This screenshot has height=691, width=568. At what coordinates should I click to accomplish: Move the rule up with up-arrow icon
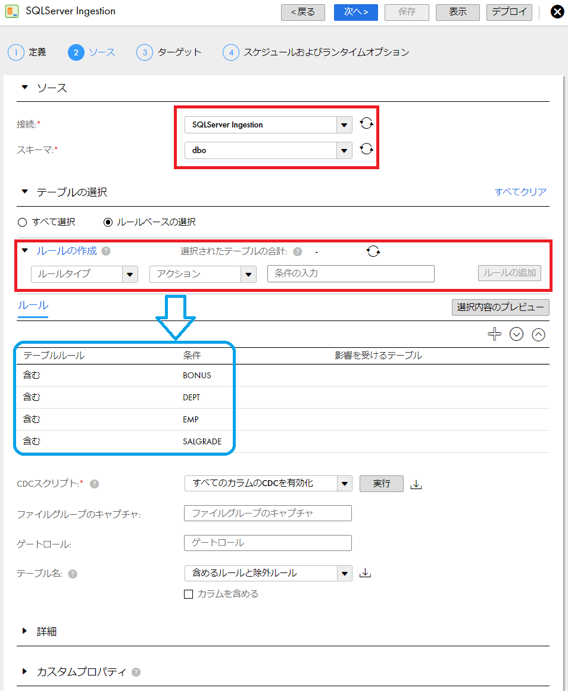click(x=538, y=335)
